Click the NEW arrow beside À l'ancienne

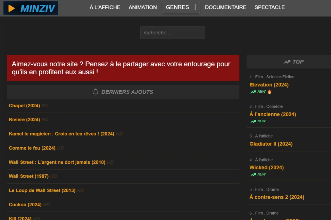253,121
